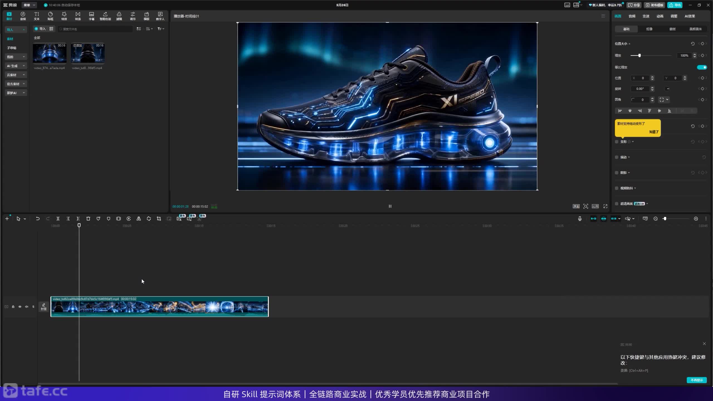Enable the 阴影 shadow checkbox
Image resolution: width=713 pixels, height=401 pixels.
[617, 173]
